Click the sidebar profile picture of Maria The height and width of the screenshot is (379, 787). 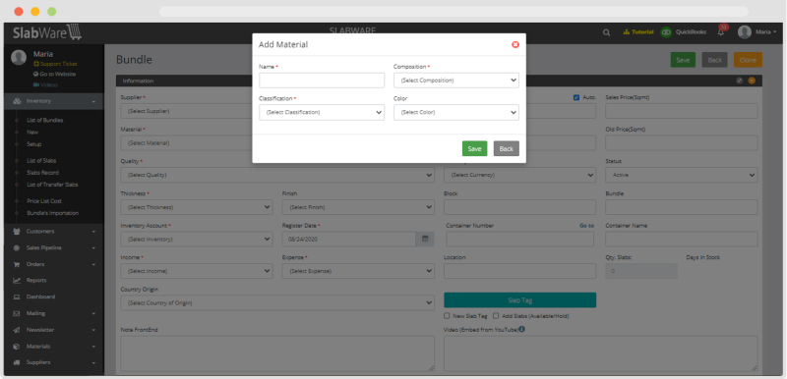pyautogui.click(x=19, y=58)
